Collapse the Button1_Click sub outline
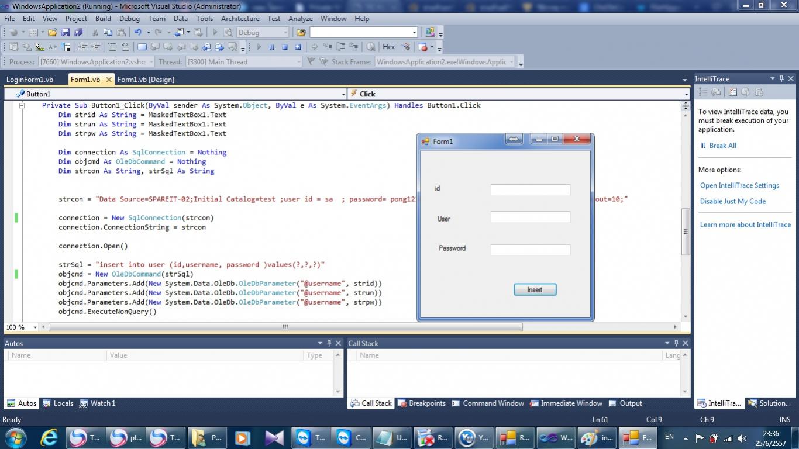Screen dimensions: 799x449 pyautogui.click(x=22, y=106)
